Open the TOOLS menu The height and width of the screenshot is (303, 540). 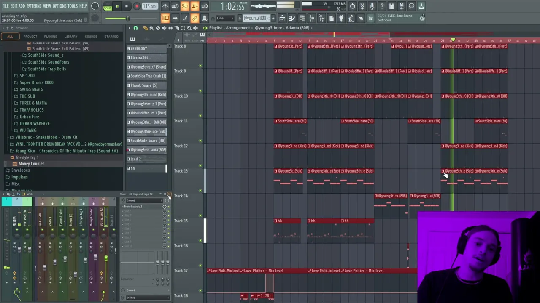tap(73, 6)
